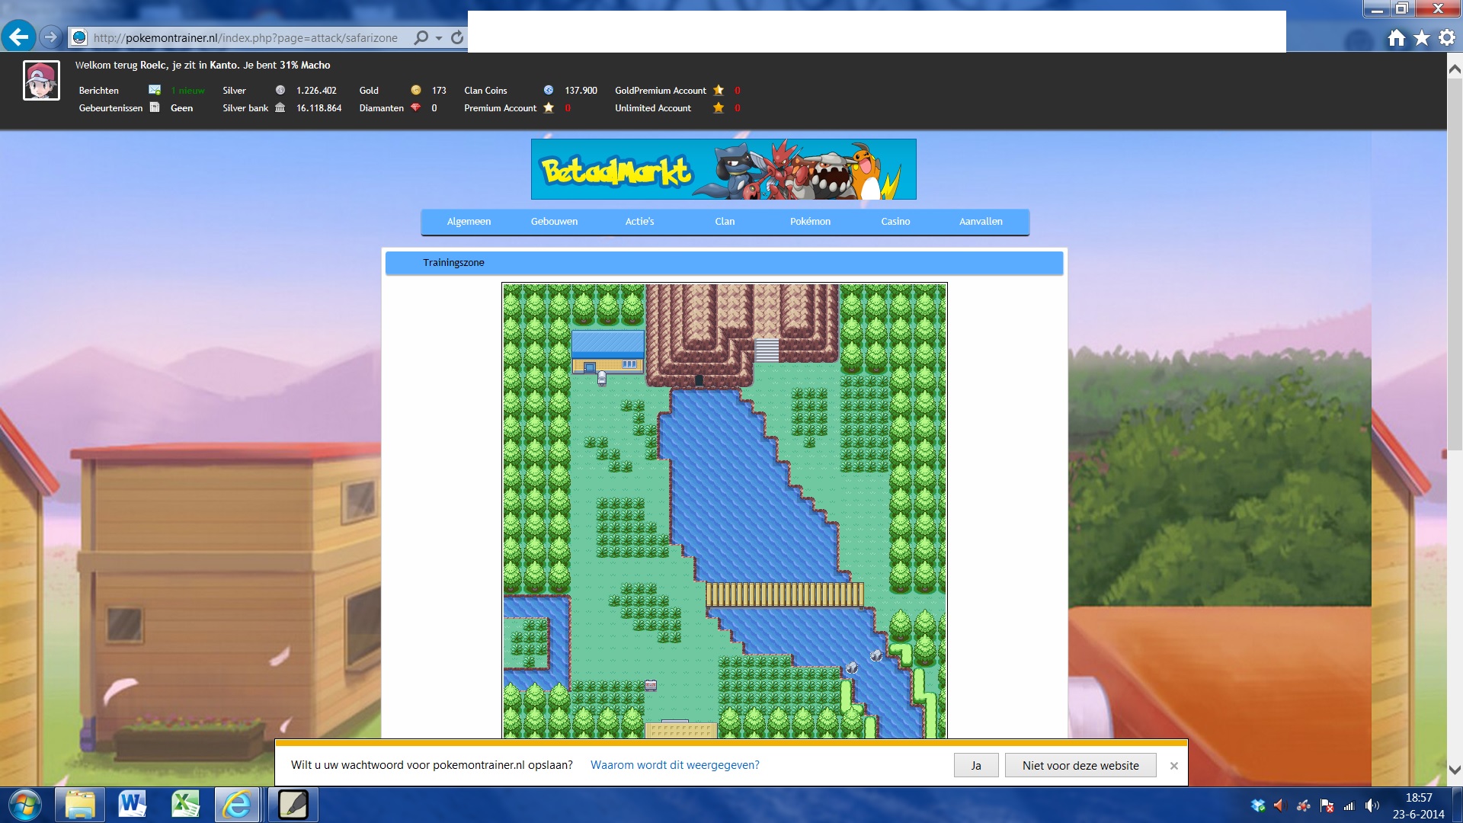This screenshot has width=1463, height=823.
Task: Click the refresh page icon
Action: 457,37
